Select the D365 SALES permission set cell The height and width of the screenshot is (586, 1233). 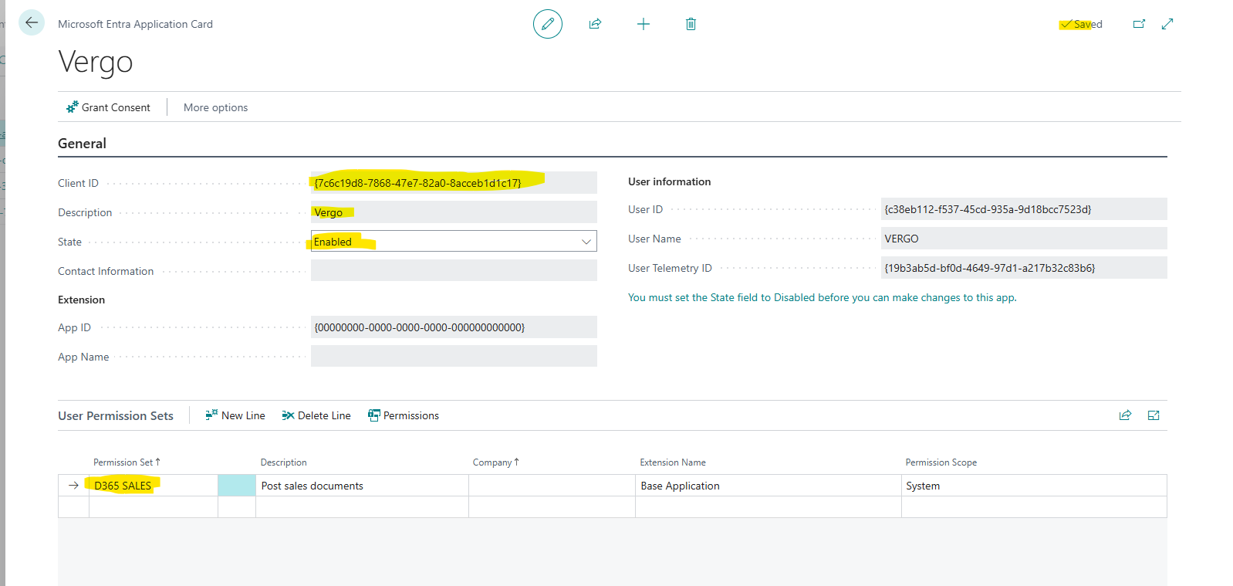154,485
